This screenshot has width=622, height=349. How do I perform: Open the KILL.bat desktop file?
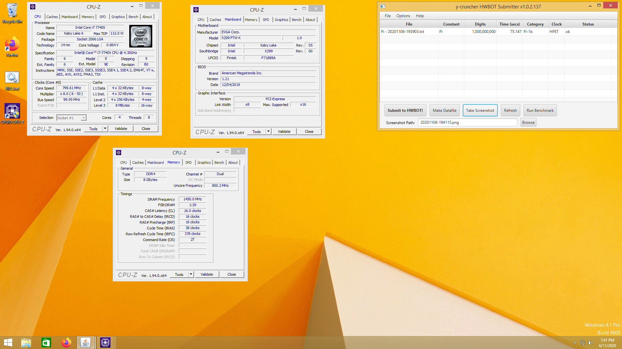coord(12,81)
